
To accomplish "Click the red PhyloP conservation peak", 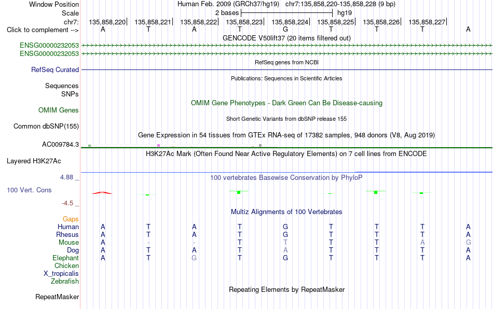I will (x=102, y=193).
